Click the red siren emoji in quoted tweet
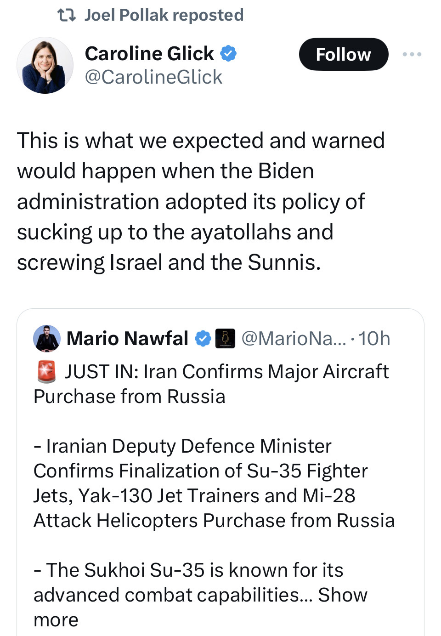 [46, 372]
